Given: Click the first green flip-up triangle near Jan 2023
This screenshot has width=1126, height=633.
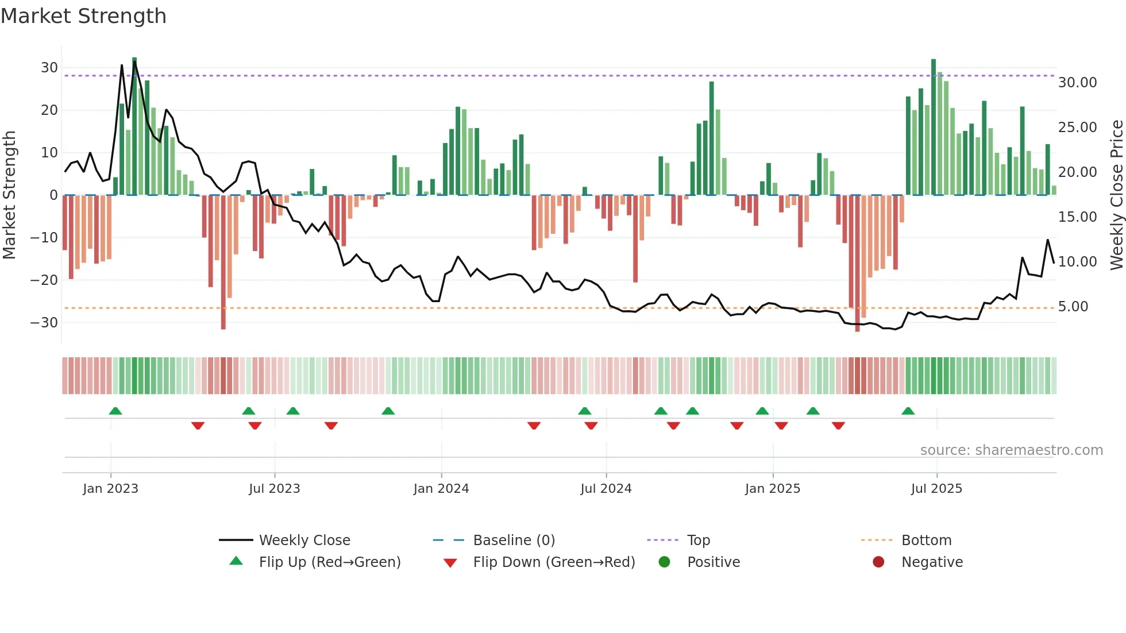Looking at the screenshot, I should (115, 411).
